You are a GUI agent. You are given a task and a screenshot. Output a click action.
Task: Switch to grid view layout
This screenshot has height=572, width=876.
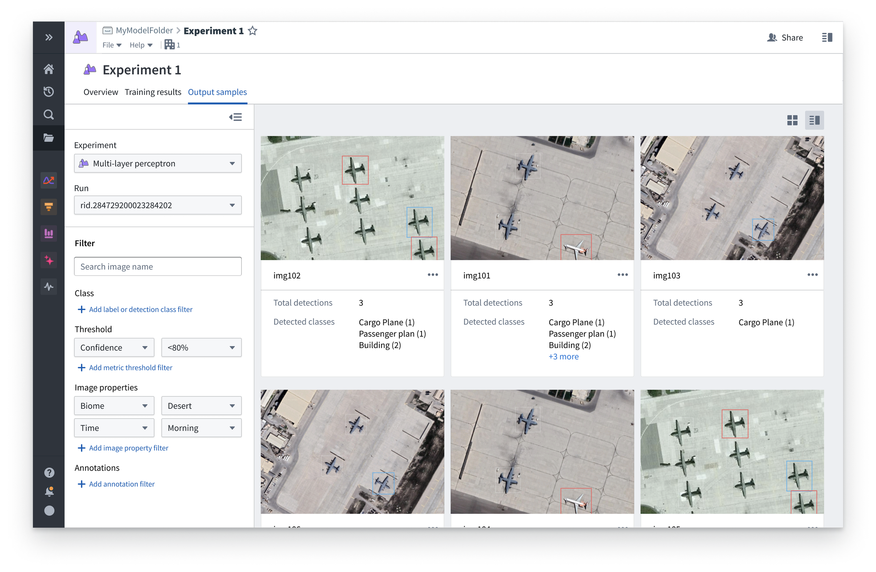pyautogui.click(x=792, y=120)
